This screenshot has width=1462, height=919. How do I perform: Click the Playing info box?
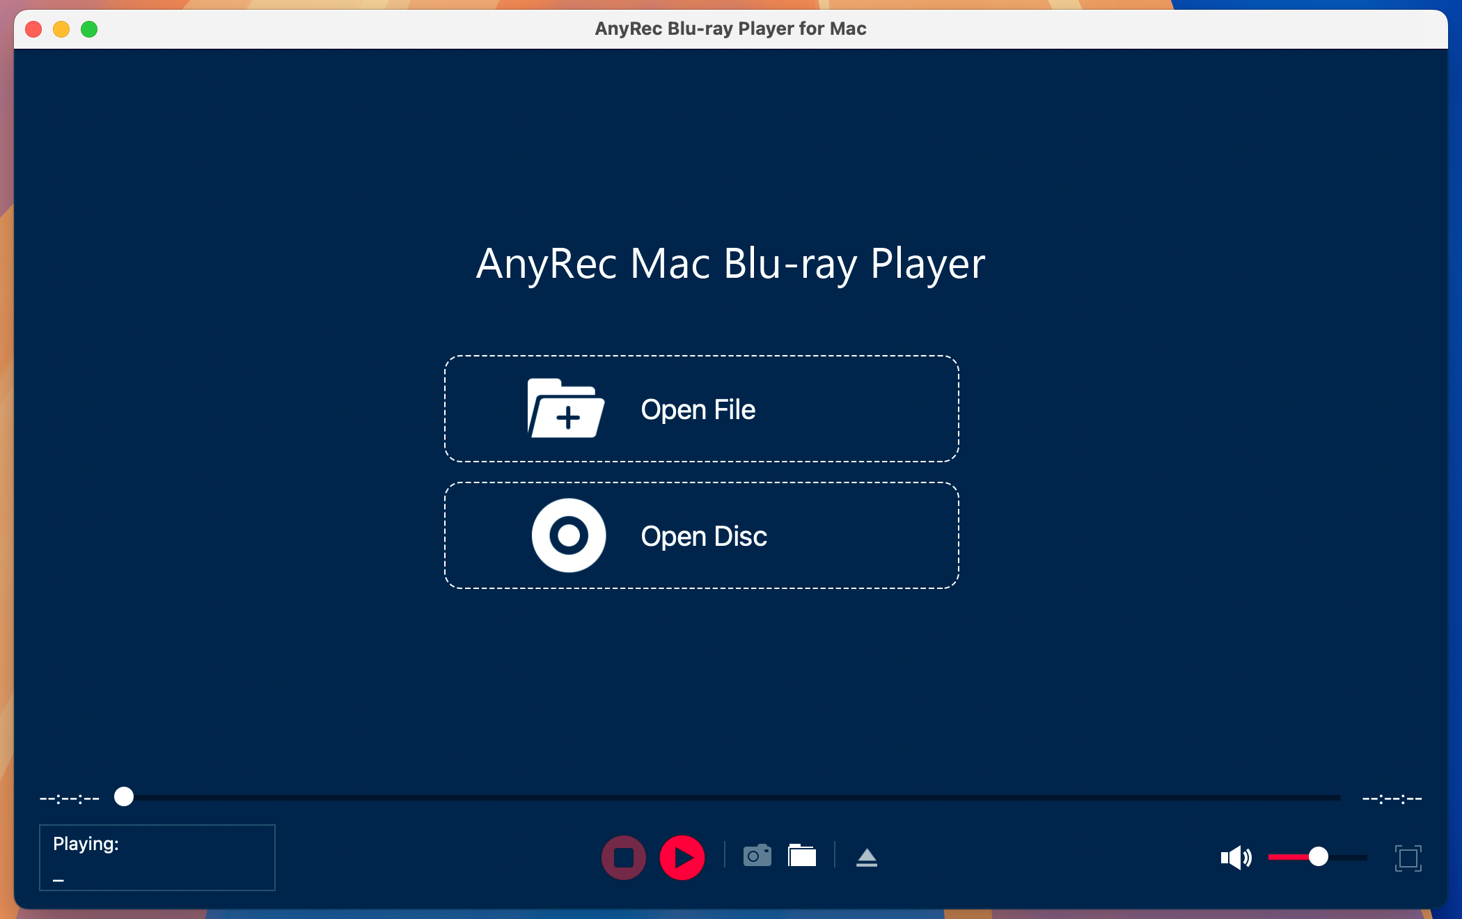tap(157, 858)
